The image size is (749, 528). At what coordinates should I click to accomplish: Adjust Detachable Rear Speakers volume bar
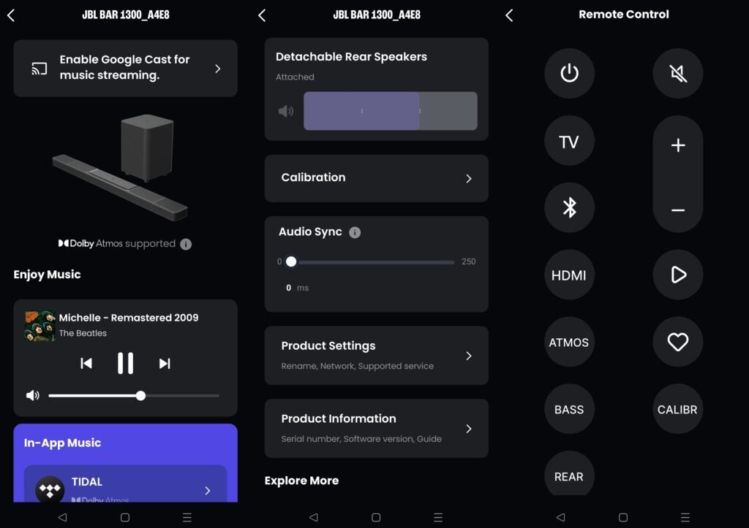391,111
